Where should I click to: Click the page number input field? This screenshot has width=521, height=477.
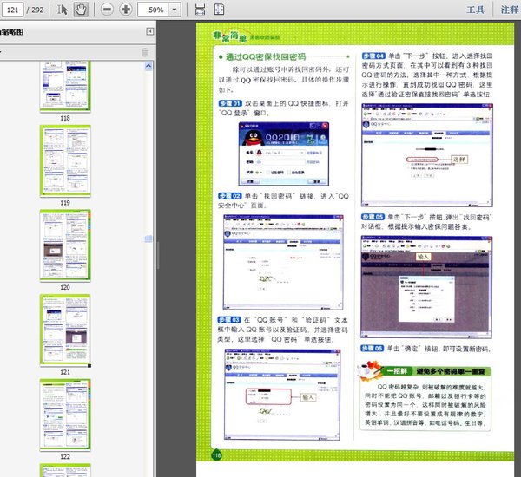(x=13, y=10)
